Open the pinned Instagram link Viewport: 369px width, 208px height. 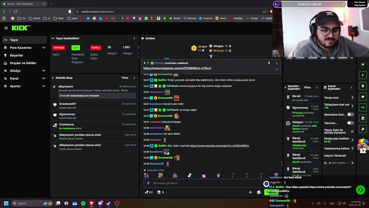[177, 68]
